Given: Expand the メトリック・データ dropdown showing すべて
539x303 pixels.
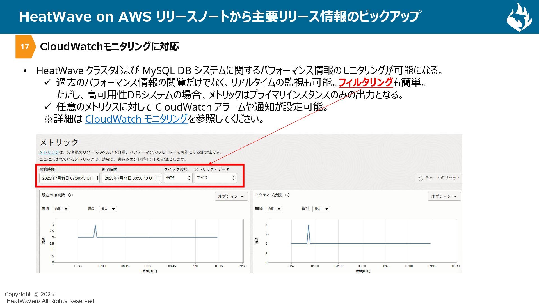Looking at the screenshot, I should [x=216, y=178].
